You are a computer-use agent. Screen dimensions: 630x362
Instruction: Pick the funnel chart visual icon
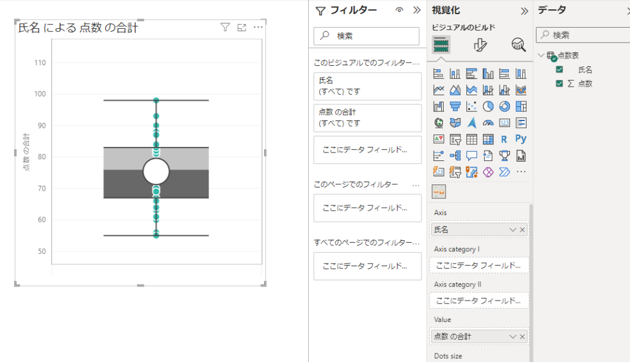[455, 106]
